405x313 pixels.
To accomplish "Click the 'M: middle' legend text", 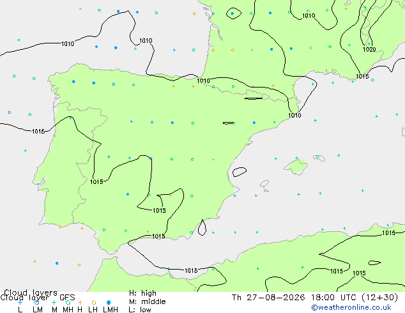I will click(x=147, y=302).
